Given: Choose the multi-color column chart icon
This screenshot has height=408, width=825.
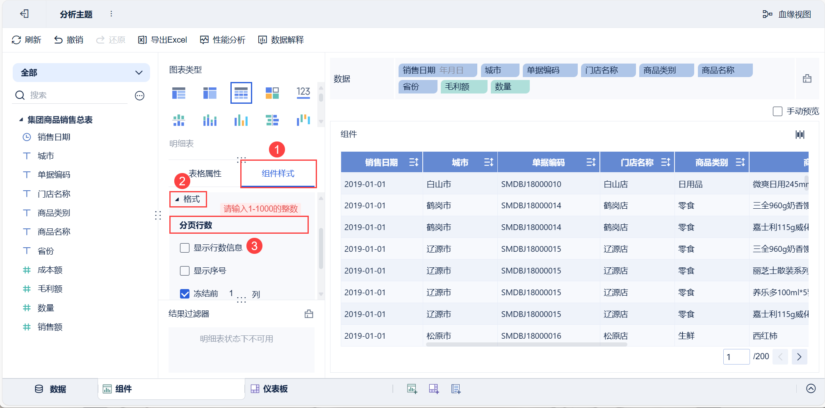Looking at the screenshot, I should (241, 120).
